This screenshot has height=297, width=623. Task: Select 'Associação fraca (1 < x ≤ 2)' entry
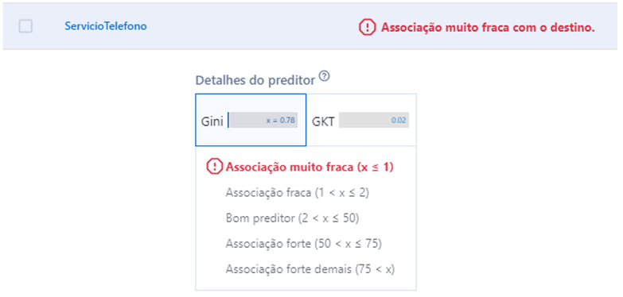pyautogui.click(x=298, y=193)
